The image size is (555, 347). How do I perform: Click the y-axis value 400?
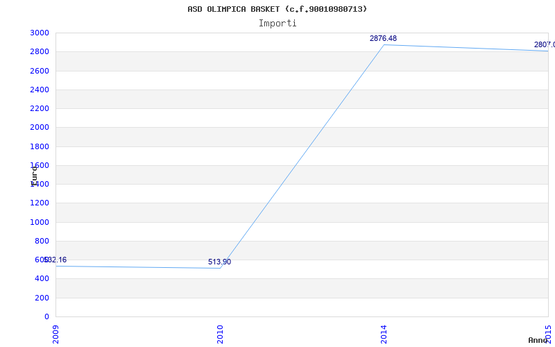[42, 279]
